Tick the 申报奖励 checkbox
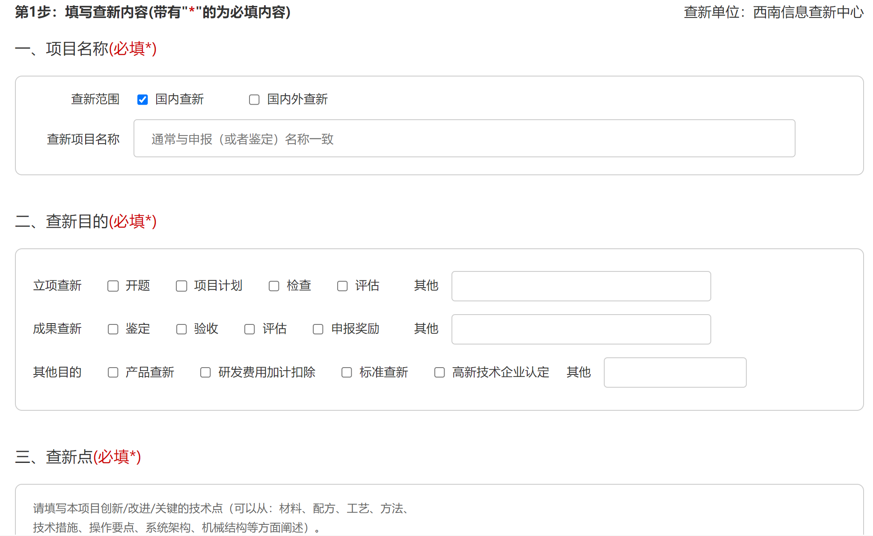 [318, 329]
